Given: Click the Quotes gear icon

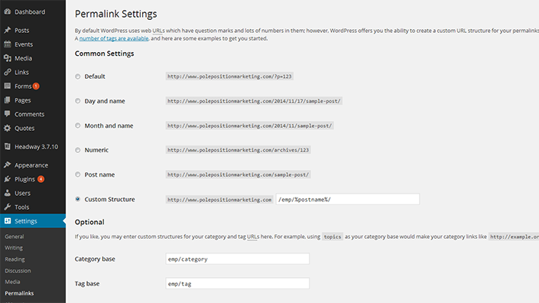Looking at the screenshot, I should pyautogui.click(x=8, y=128).
